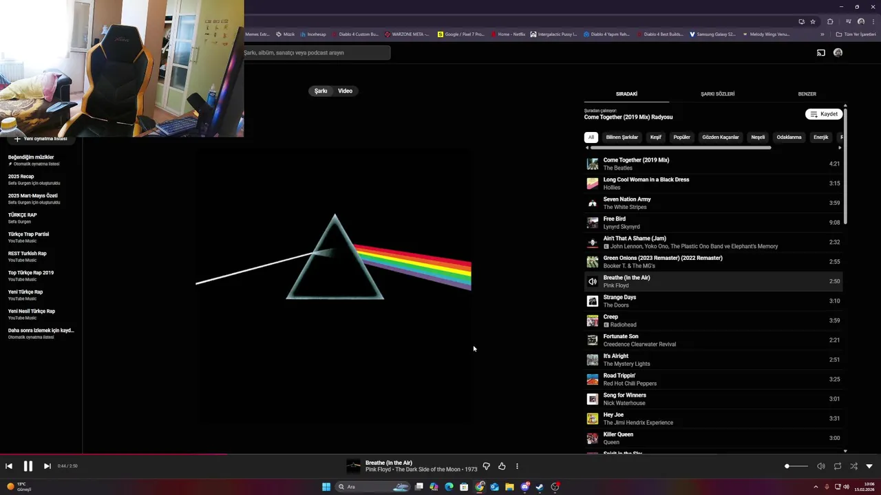The height and width of the screenshot is (495, 881).
Task: Open Steam from the taskbar
Action: pos(540,487)
